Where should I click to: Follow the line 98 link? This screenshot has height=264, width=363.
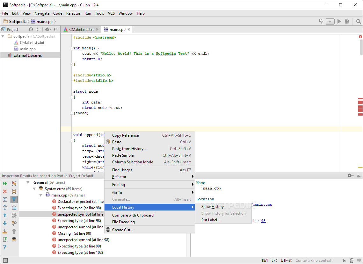click(x=263, y=221)
